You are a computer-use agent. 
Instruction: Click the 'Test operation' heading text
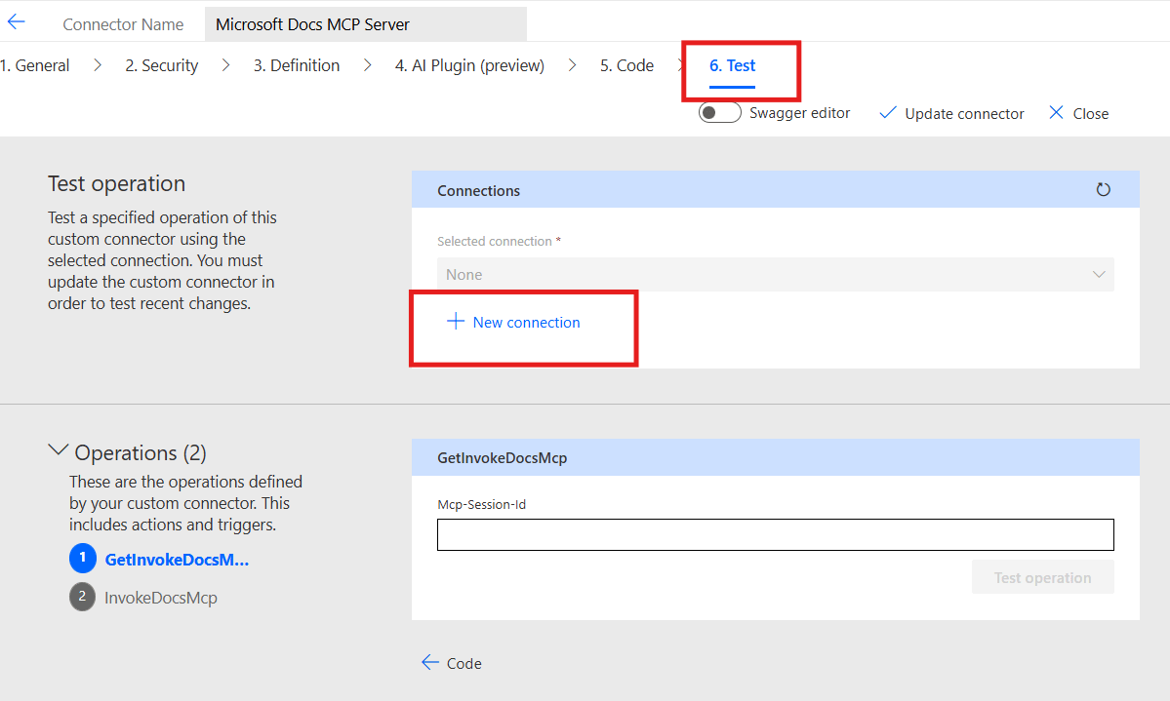[x=116, y=183]
